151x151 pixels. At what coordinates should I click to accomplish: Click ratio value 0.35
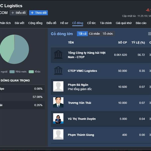(x=142, y=71)
